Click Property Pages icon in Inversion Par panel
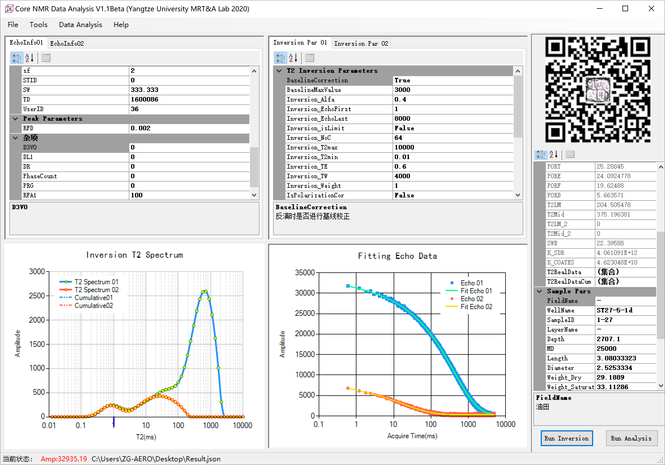This screenshot has width=665, height=465. (x=310, y=58)
